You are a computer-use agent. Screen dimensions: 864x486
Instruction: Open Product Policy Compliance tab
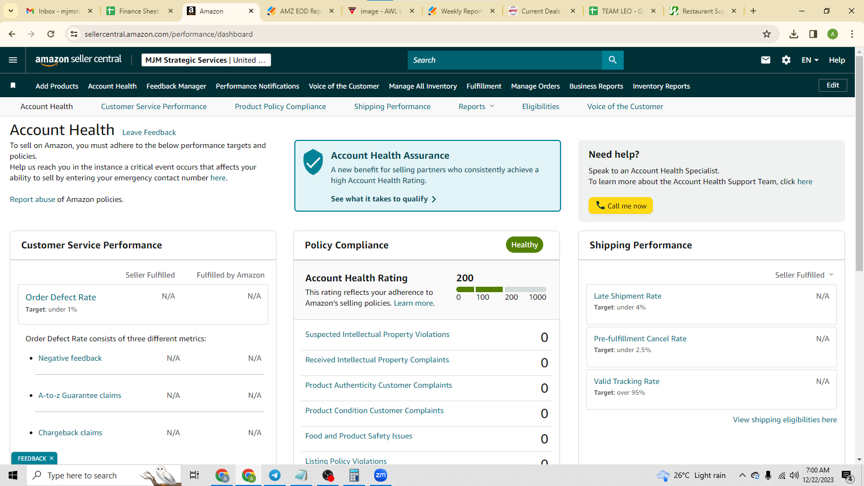(280, 106)
